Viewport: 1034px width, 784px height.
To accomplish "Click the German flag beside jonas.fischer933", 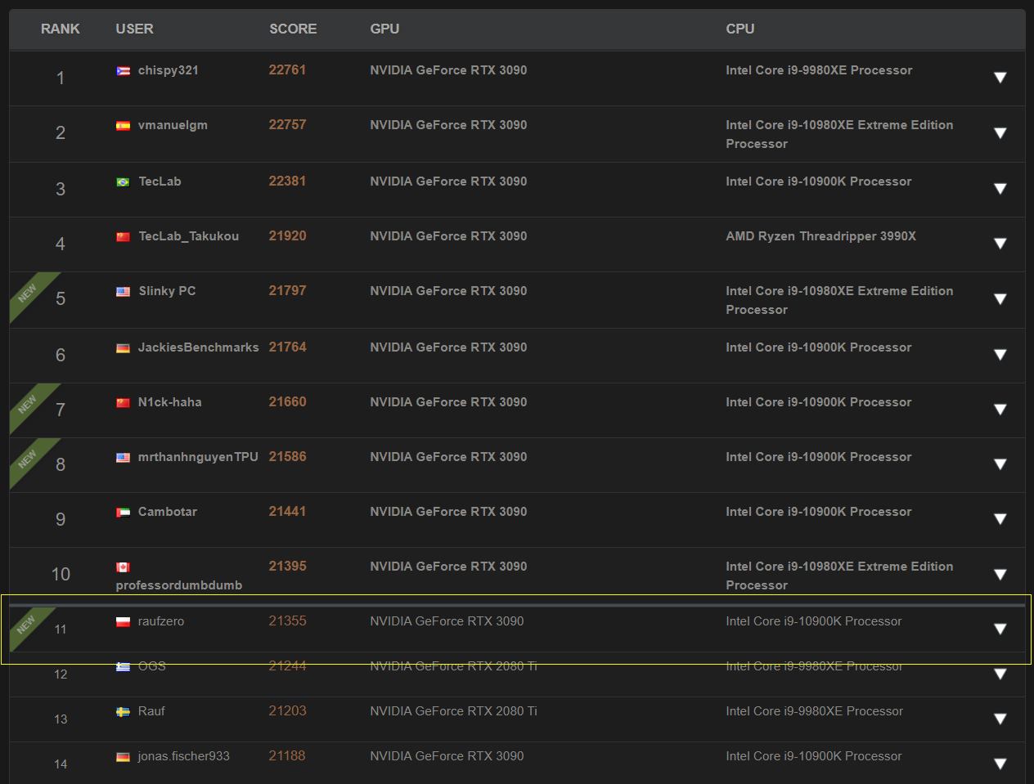I will tap(123, 757).
